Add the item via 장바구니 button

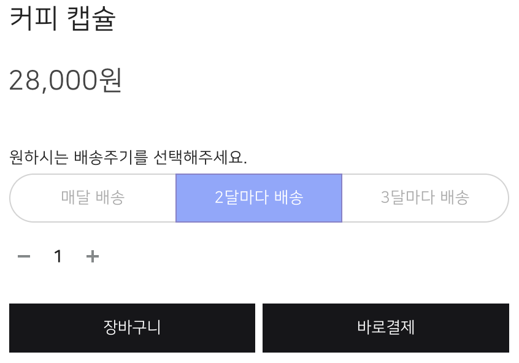tap(132, 327)
